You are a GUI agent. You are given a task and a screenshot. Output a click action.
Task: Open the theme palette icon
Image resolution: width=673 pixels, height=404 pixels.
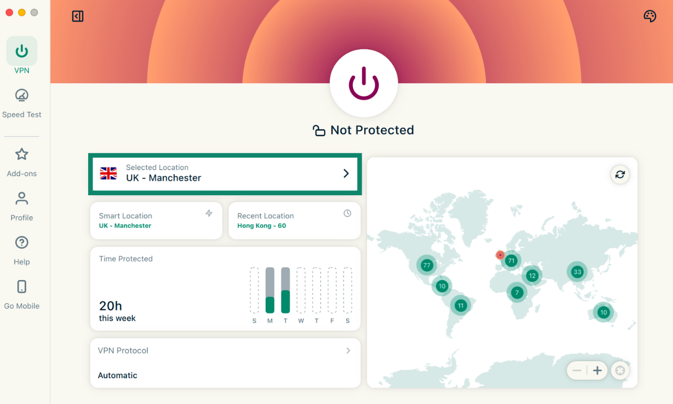pyautogui.click(x=650, y=16)
